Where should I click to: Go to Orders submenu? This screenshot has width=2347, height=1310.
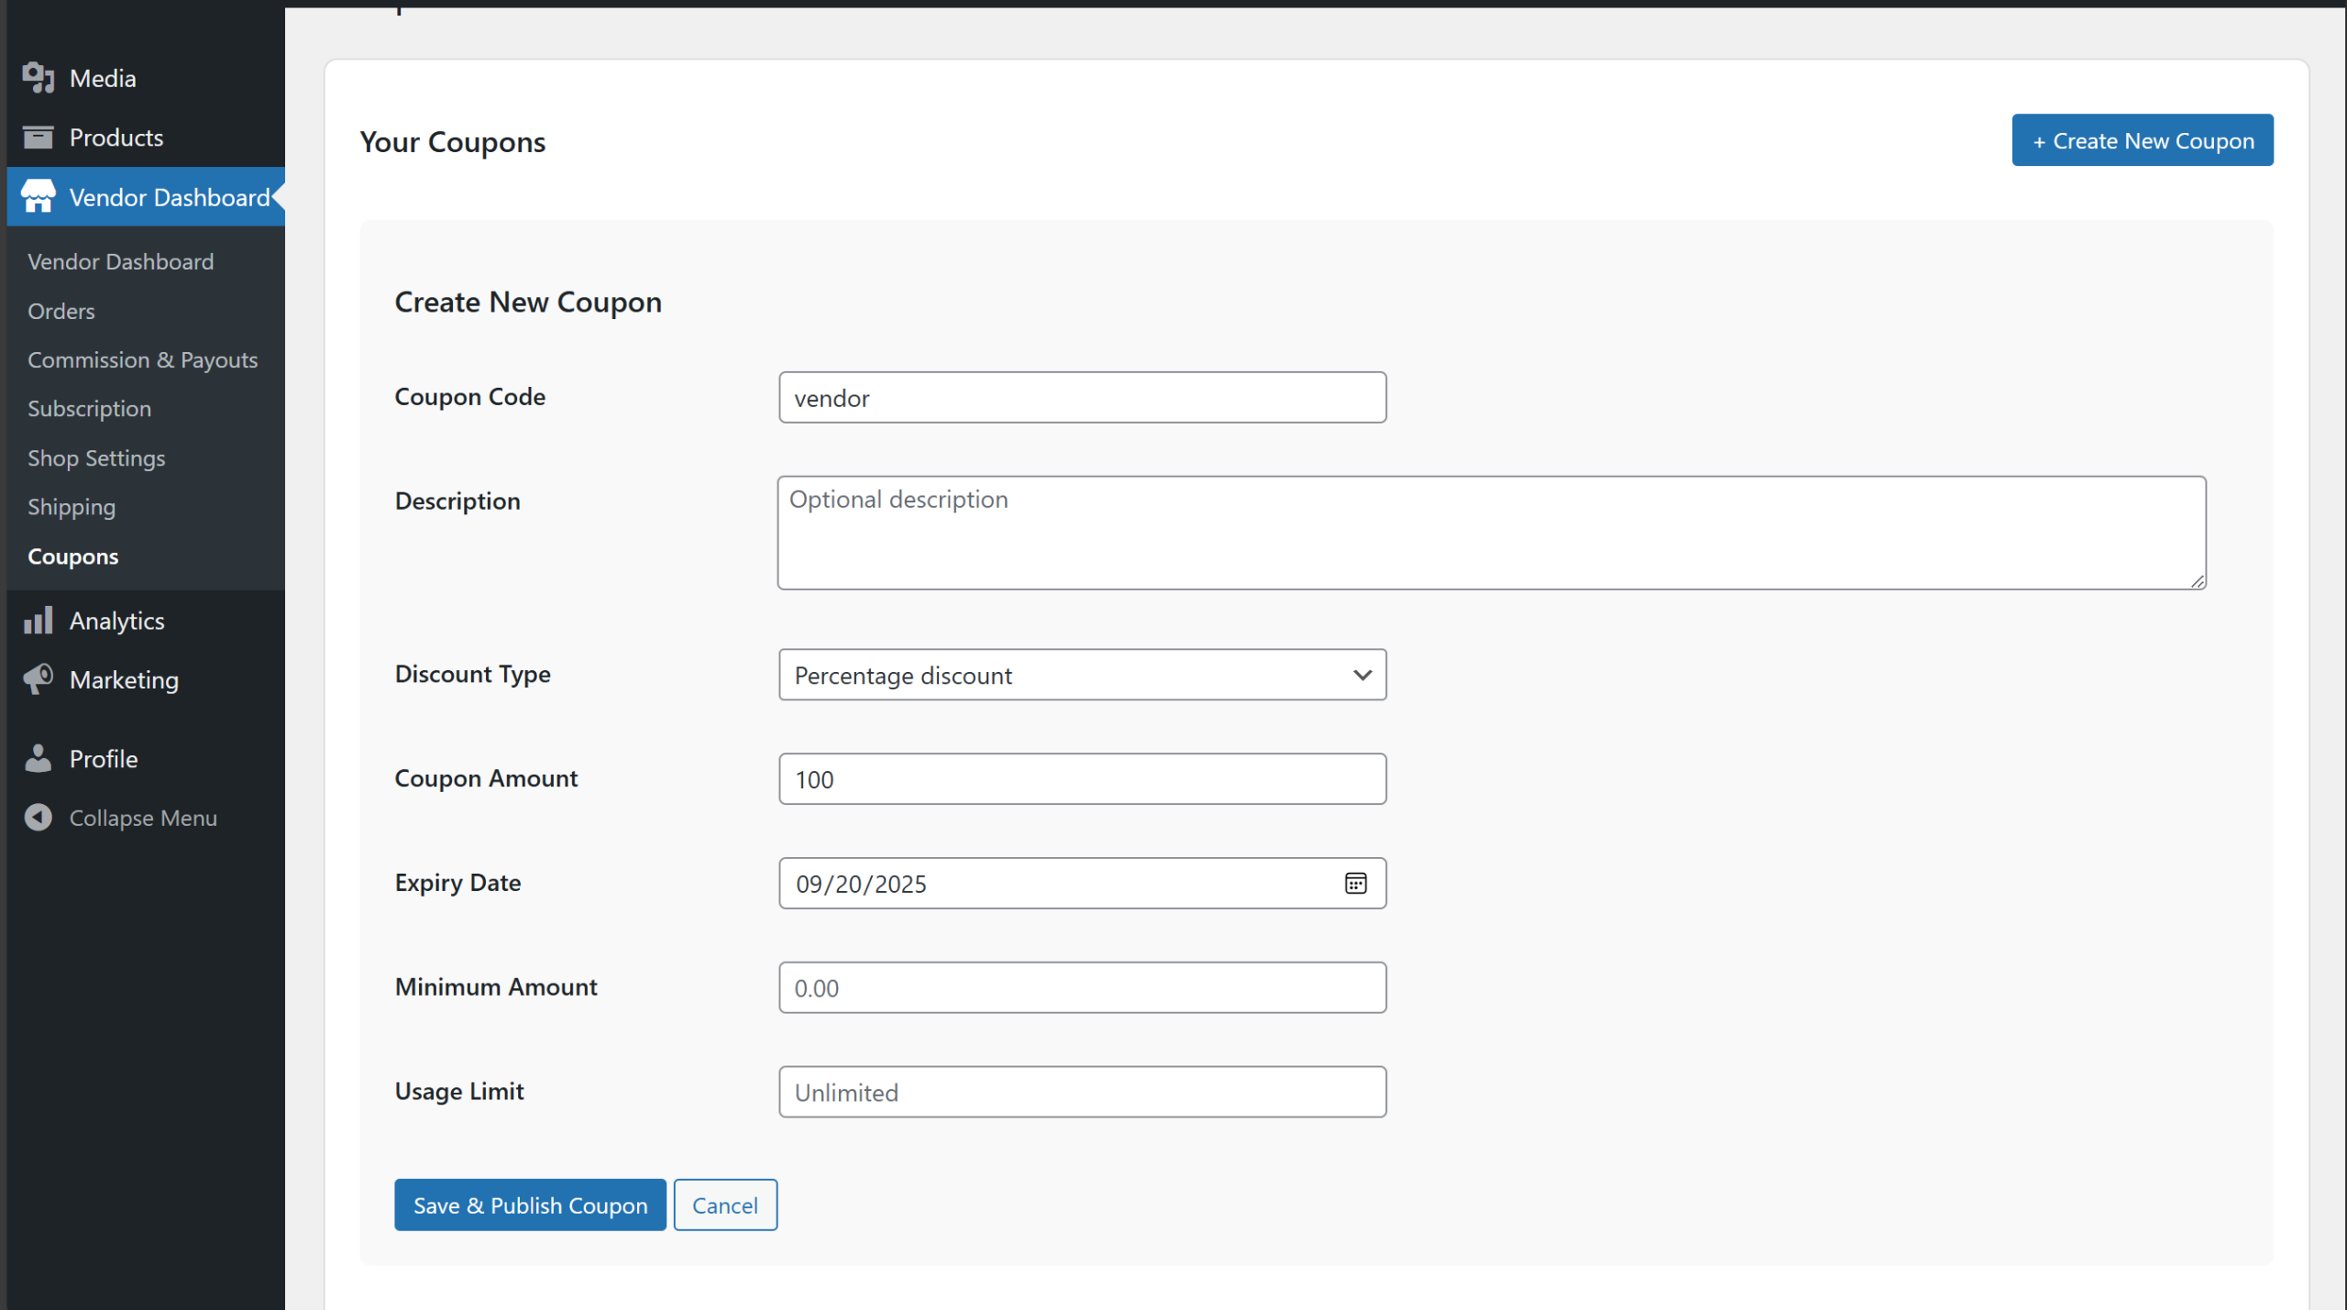pos(61,311)
